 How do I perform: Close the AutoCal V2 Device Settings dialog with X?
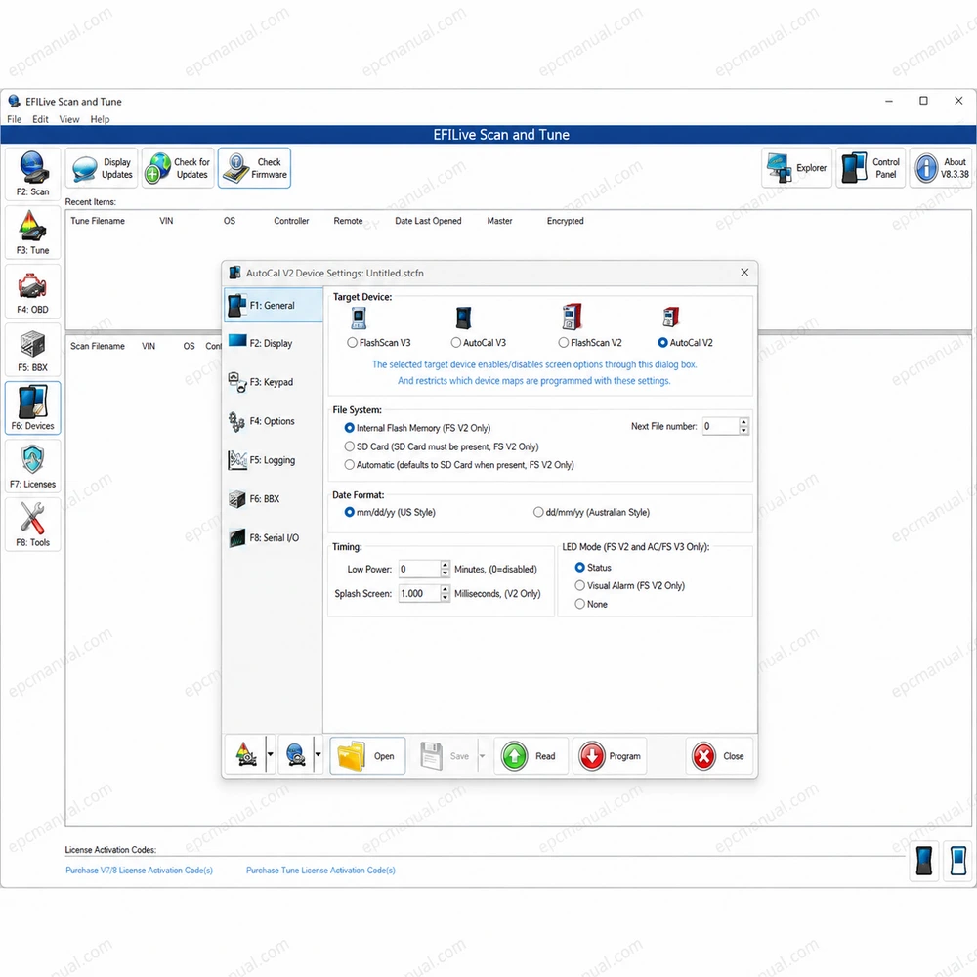(x=744, y=273)
